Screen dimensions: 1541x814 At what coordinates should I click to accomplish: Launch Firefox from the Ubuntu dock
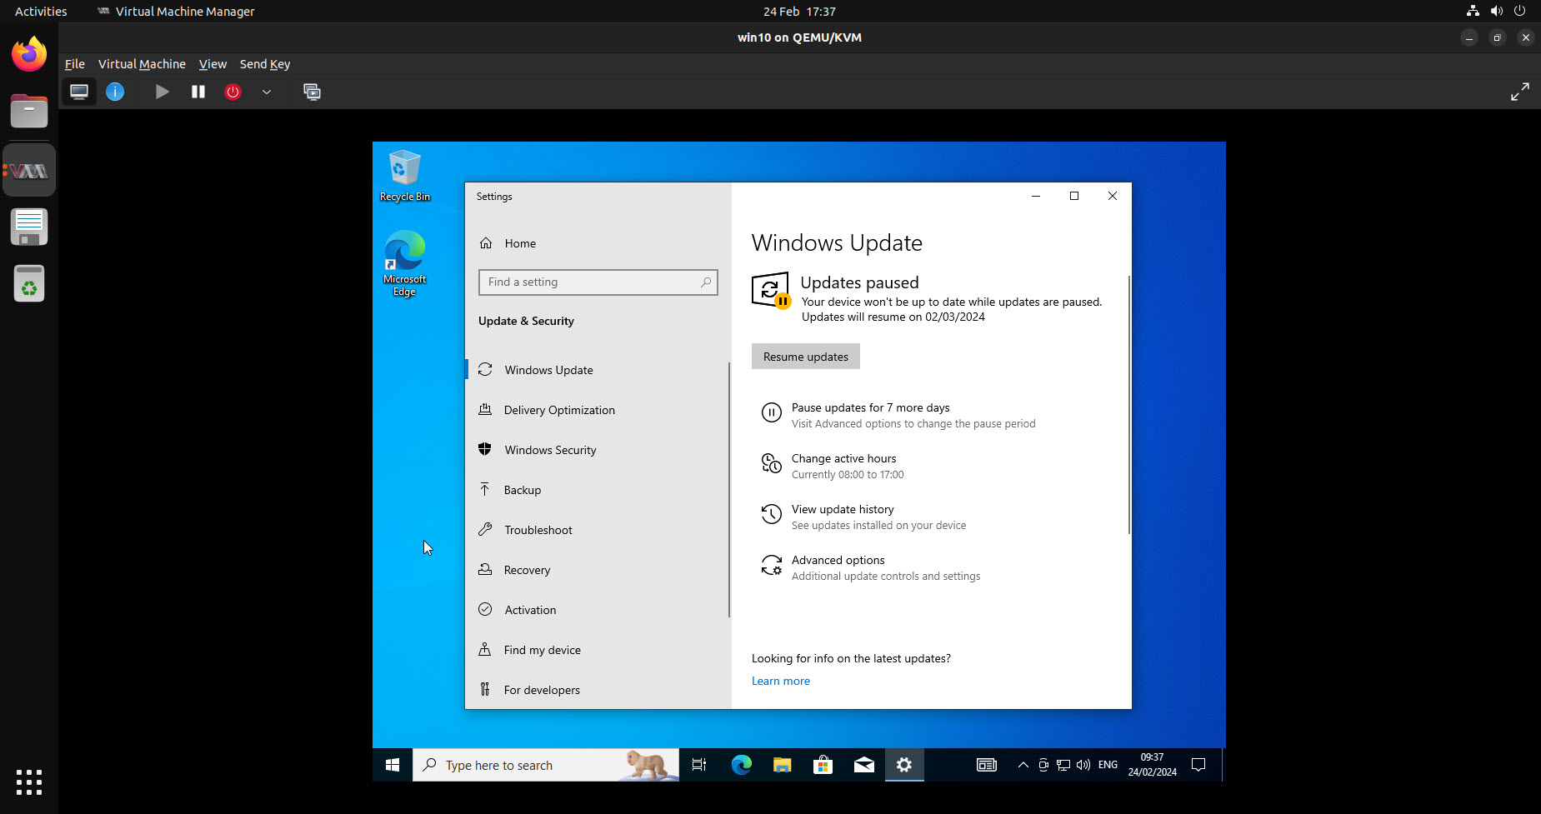coord(29,53)
